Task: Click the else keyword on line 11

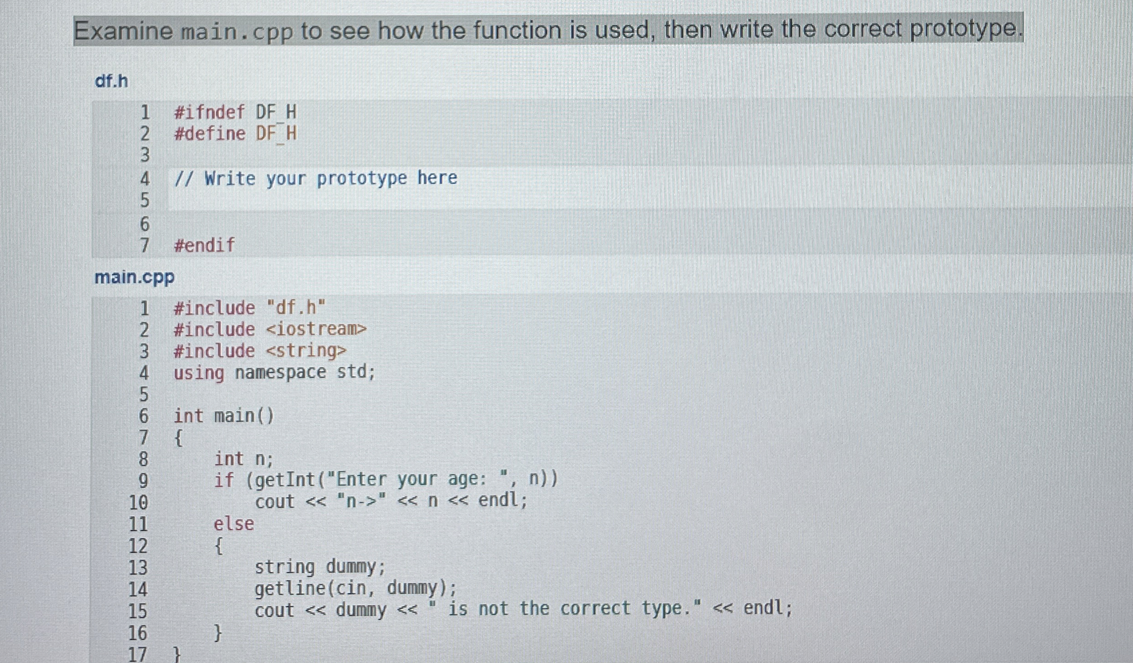Action: click(234, 523)
